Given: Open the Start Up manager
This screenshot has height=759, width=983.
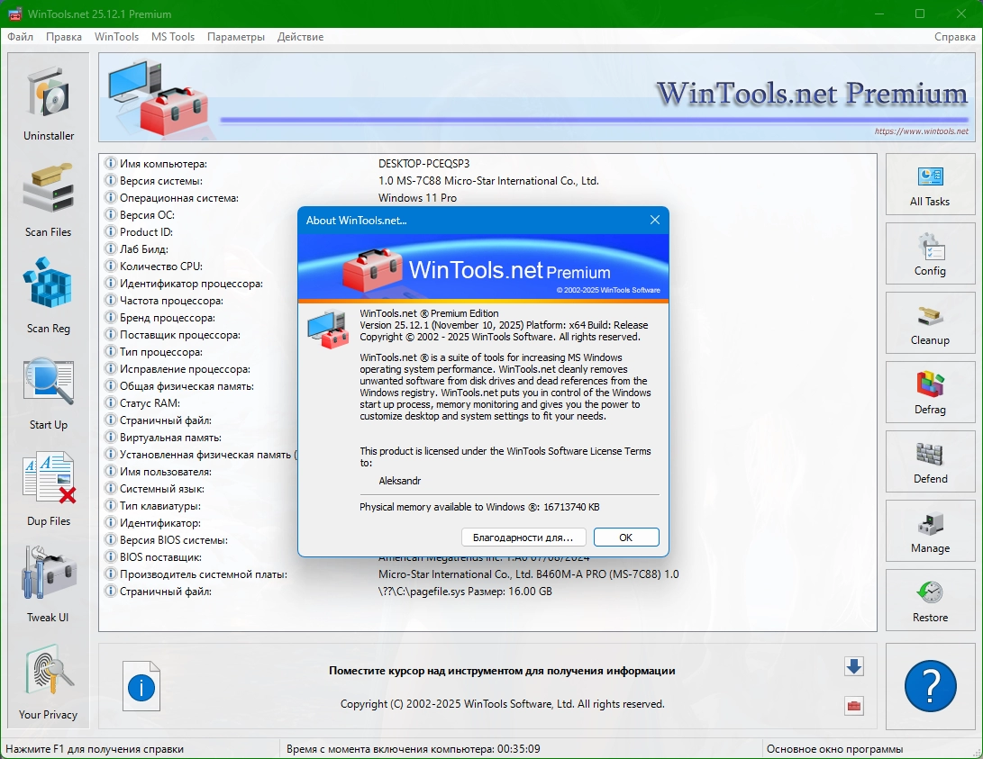Looking at the screenshot, I should tap(49, 393).
